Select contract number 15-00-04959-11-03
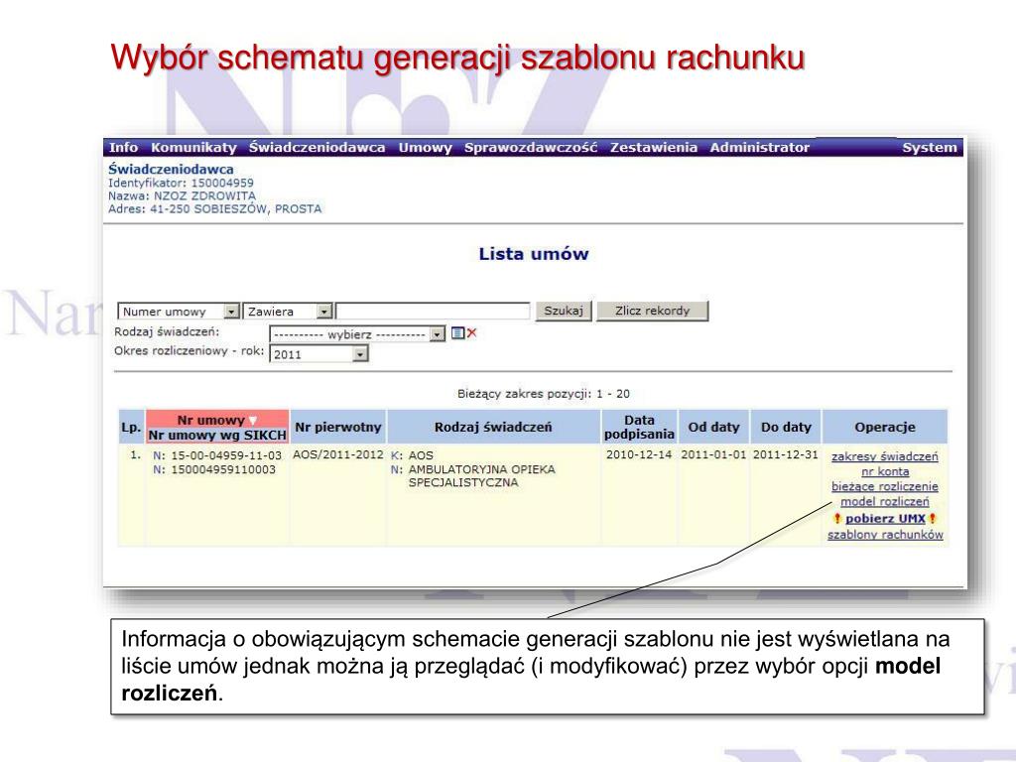This screenshot has width=1016, height=762. (x=226, y=455)
